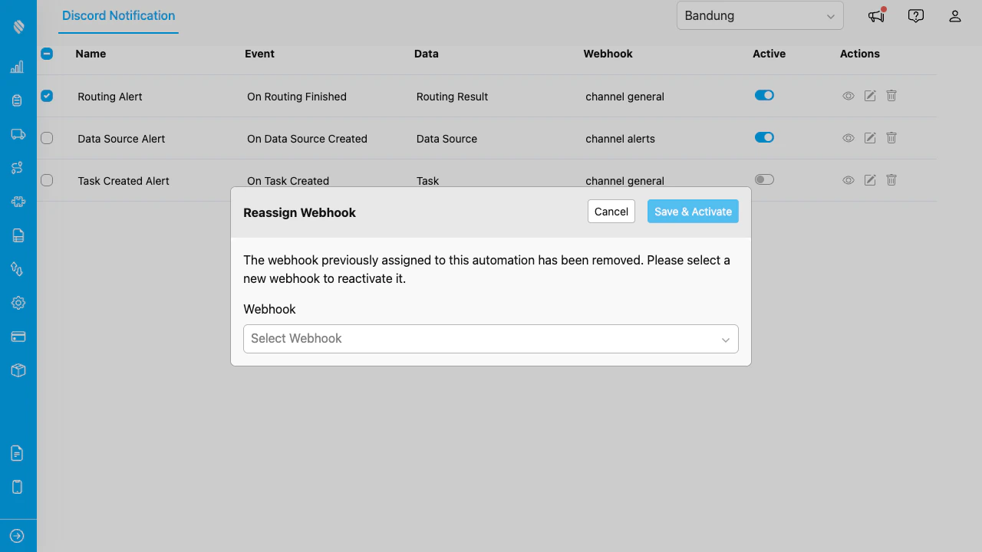Check the Data Source Alert row checkbox
Image resolution: width=982 pixels, height=552 pixels.
coord(46,138)
